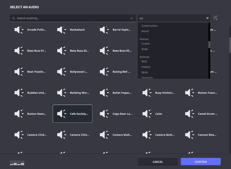This screenshot has width=231, height=169.
Task: Select the Cafe Society audio tile
Action: click(72, 114)
